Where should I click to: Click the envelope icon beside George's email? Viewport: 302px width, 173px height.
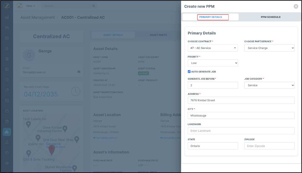click(x=79, y=72)
